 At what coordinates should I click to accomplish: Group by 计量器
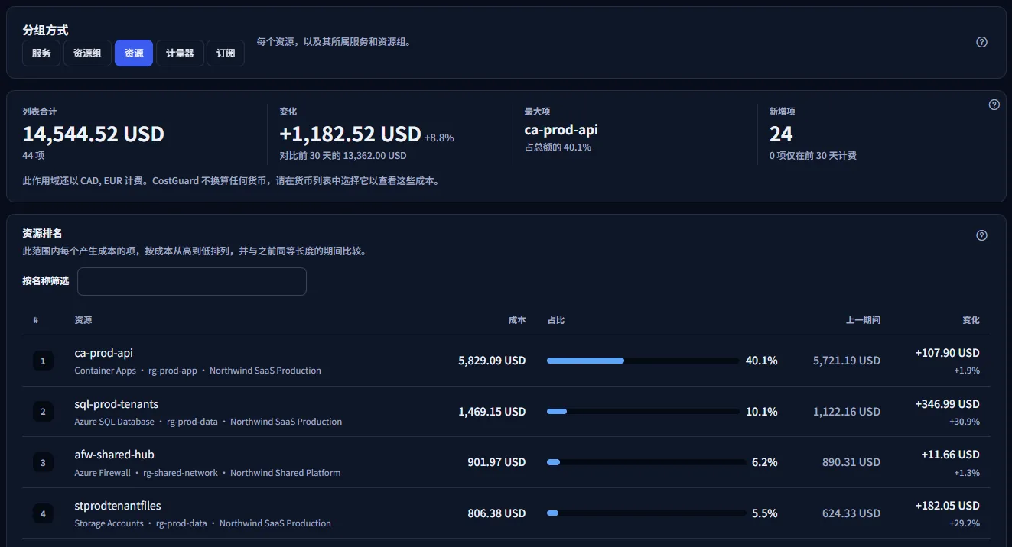[x=180, y=53]
